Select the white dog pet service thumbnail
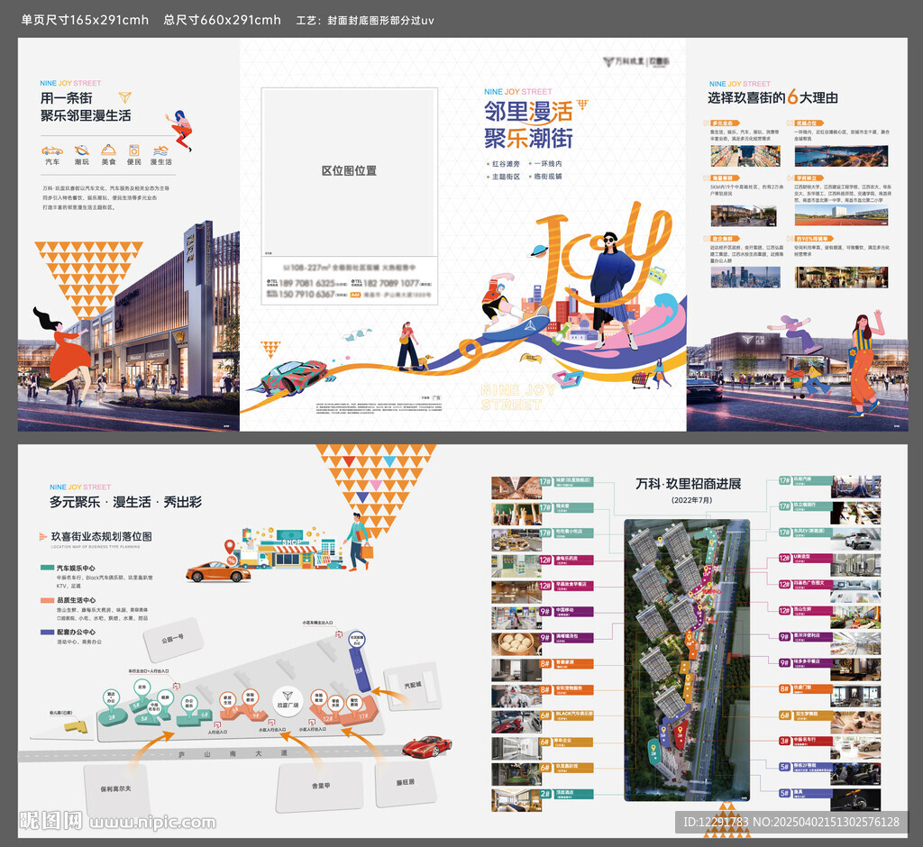 pyautogui.click(x=516, y=697)
